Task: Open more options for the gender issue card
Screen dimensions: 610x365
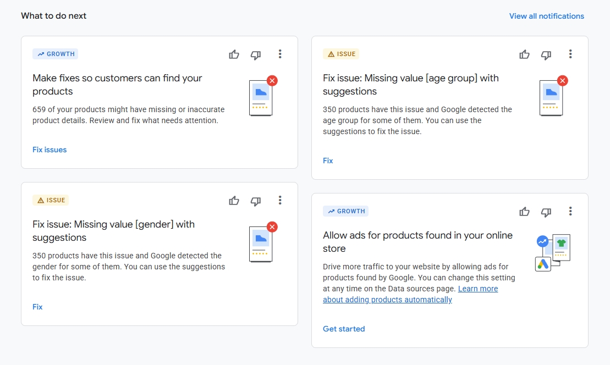Action: 280,201
